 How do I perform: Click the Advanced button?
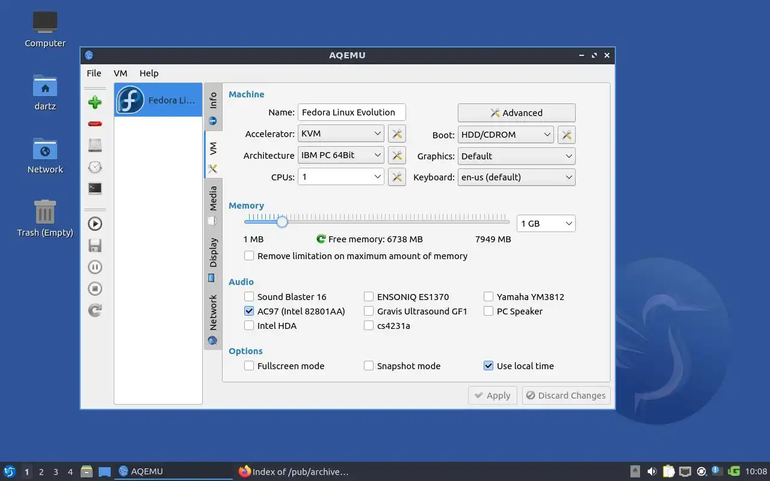coord(516,112)
